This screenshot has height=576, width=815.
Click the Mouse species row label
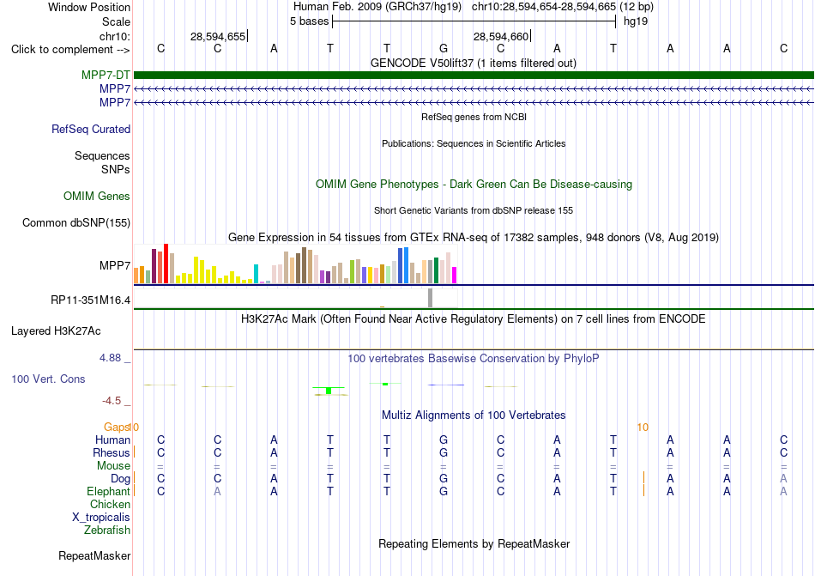113,466
